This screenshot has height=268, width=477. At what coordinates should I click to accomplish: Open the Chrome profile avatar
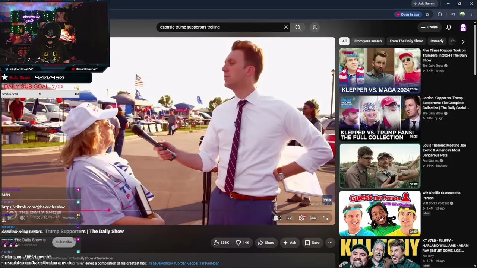[x=462, y=15]
